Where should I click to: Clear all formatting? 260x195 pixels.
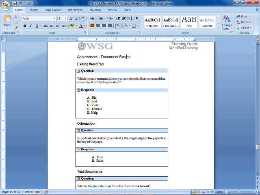[x=83, y=19]
